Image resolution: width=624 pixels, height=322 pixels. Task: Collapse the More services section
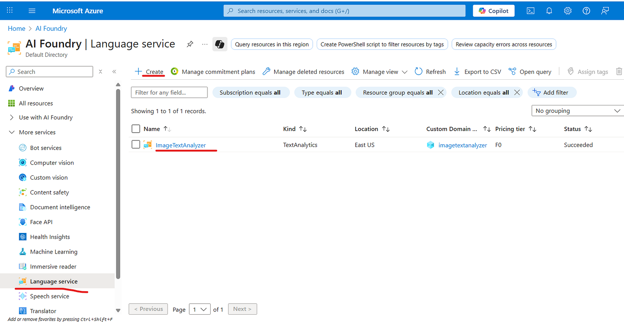click(11, 132)
